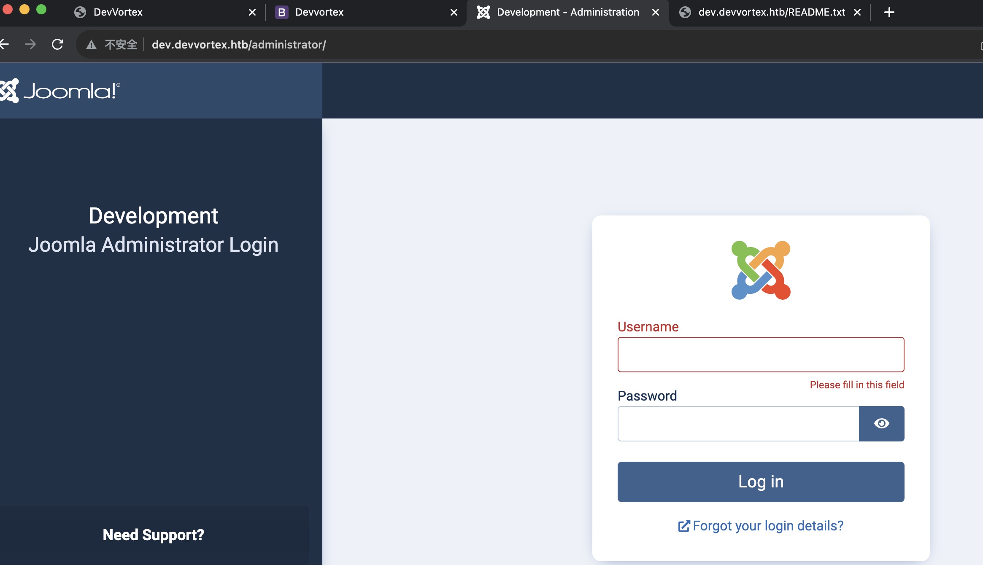Focus the Username input field

pyautogui.click(x=761, y=355)
